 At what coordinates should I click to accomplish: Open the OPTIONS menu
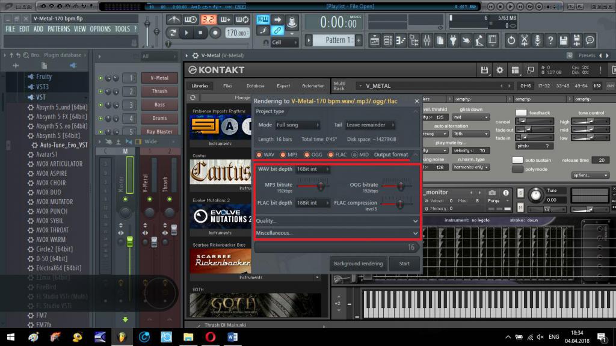click(x=100, y=29)
